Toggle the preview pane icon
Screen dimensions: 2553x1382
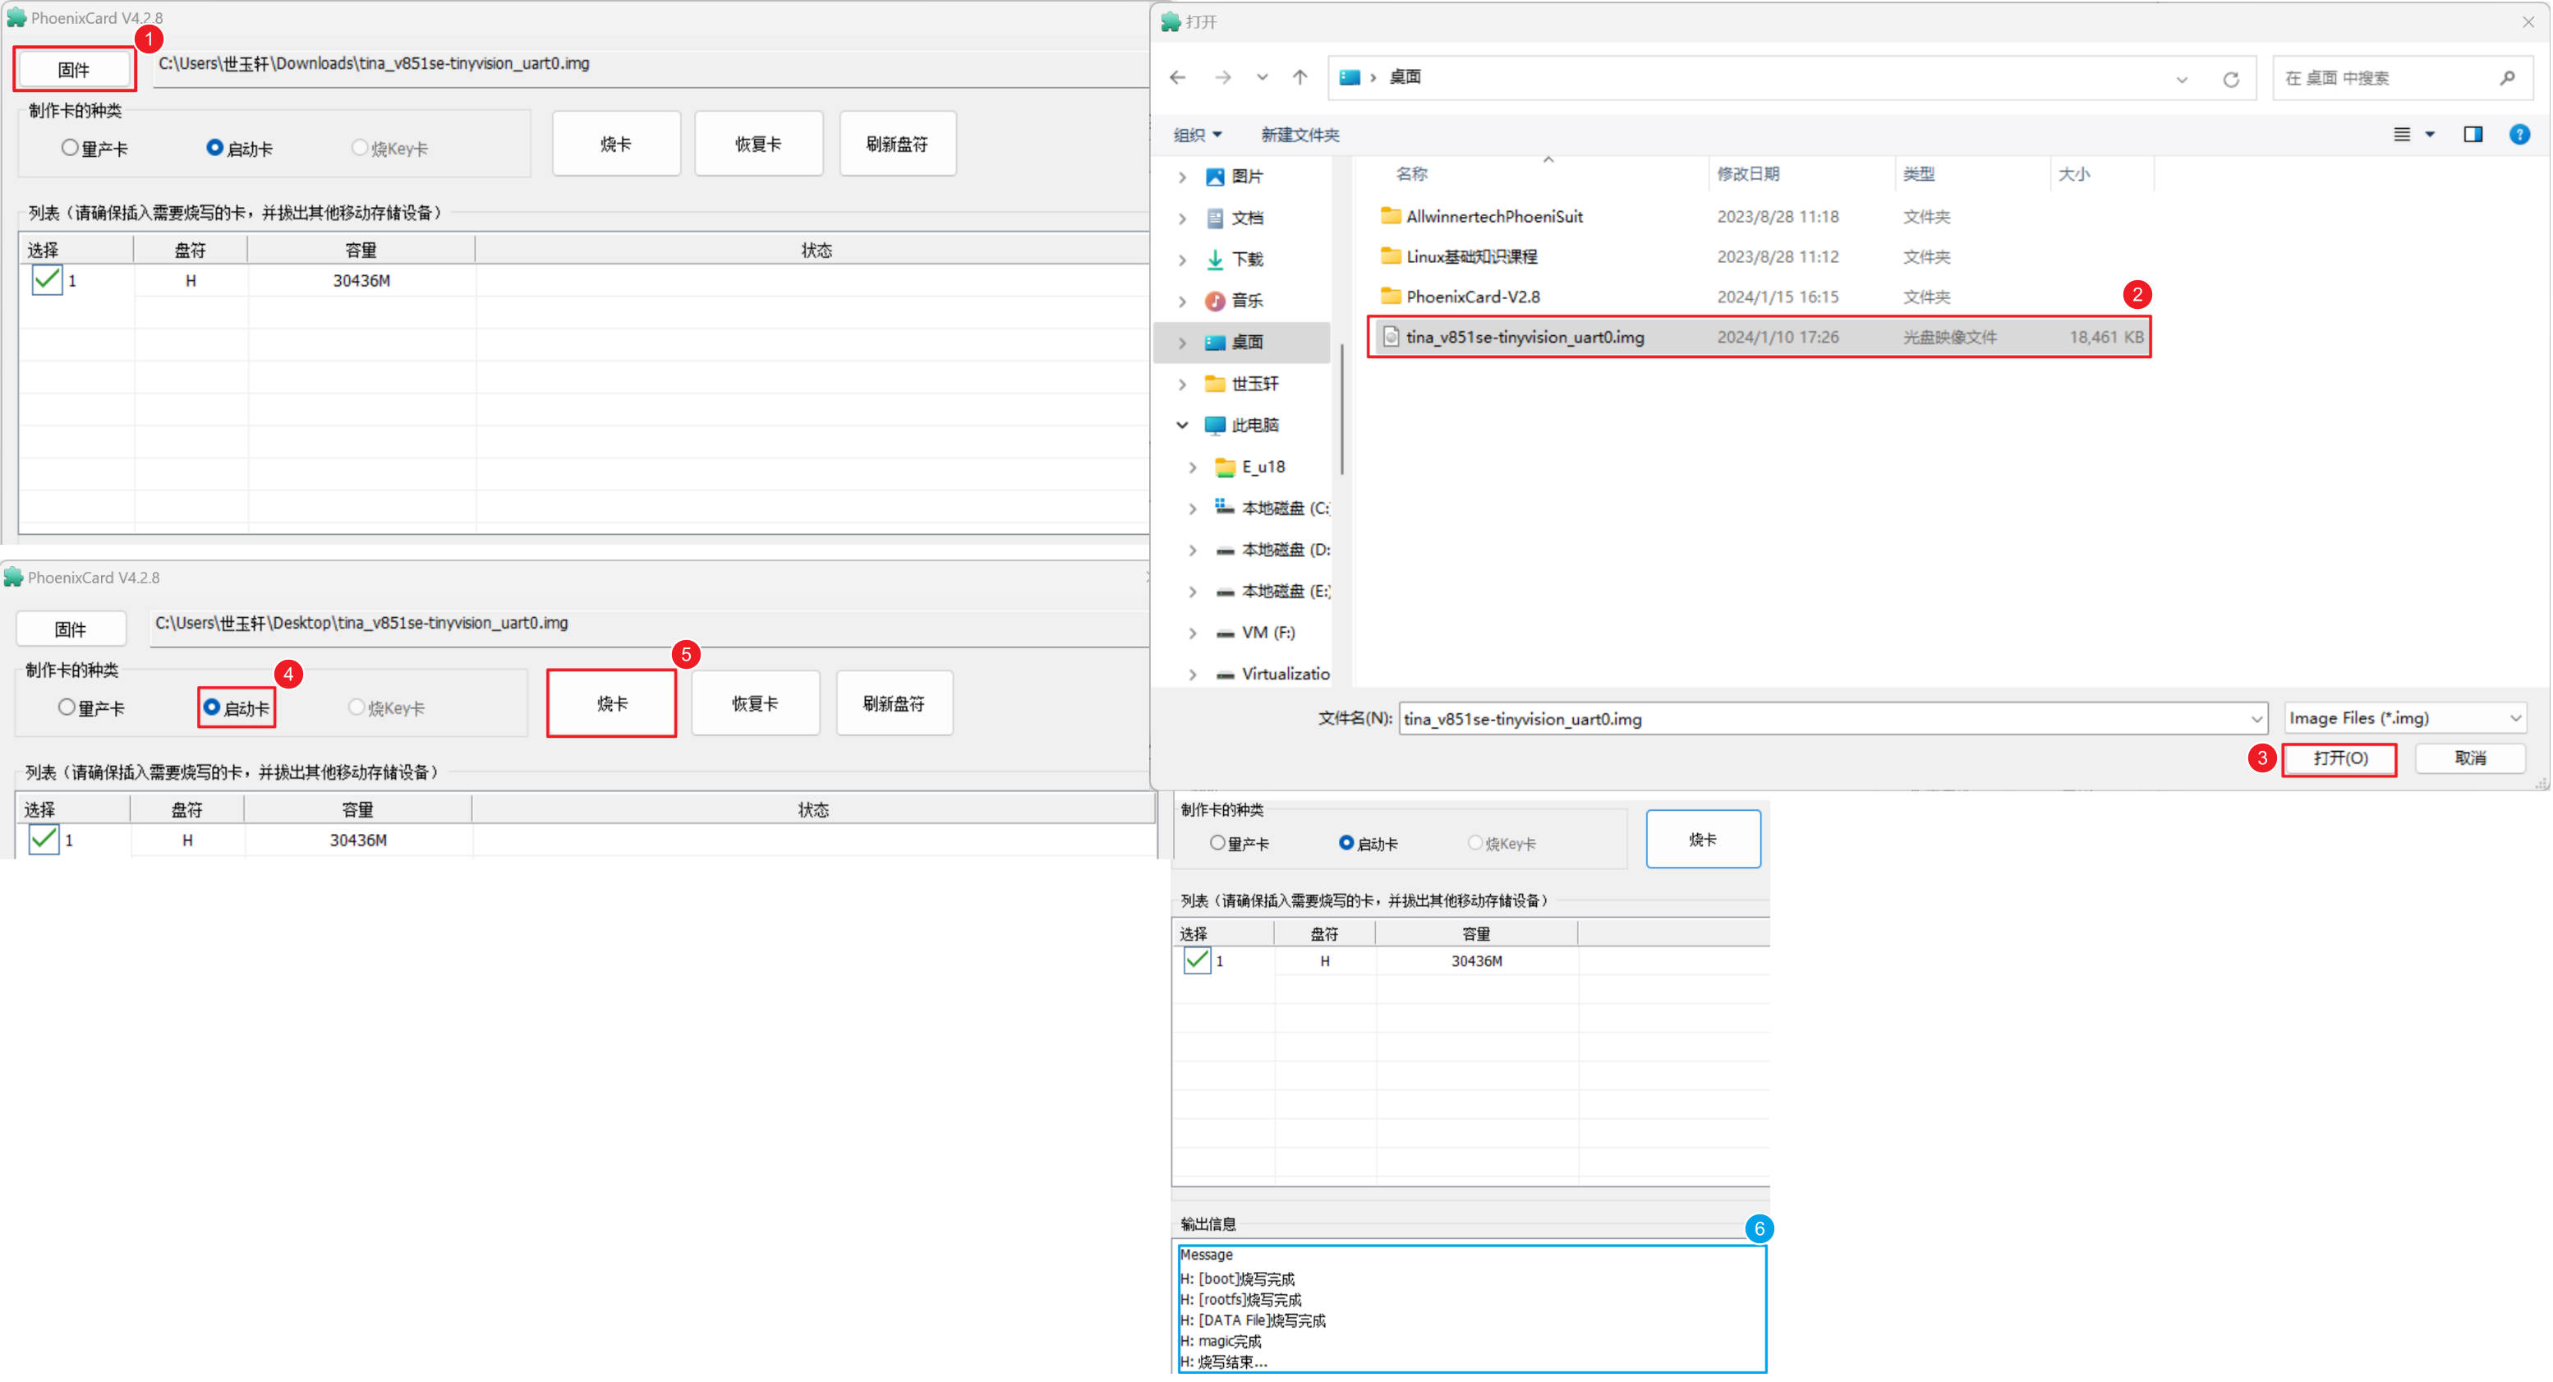tap(2472, 135)
